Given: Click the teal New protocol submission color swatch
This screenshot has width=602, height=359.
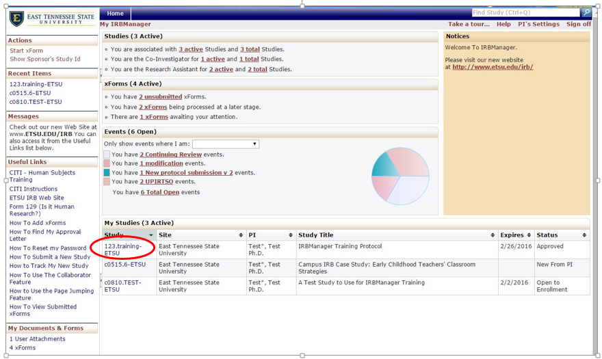Looking at the screenshot, I should 107,173.
